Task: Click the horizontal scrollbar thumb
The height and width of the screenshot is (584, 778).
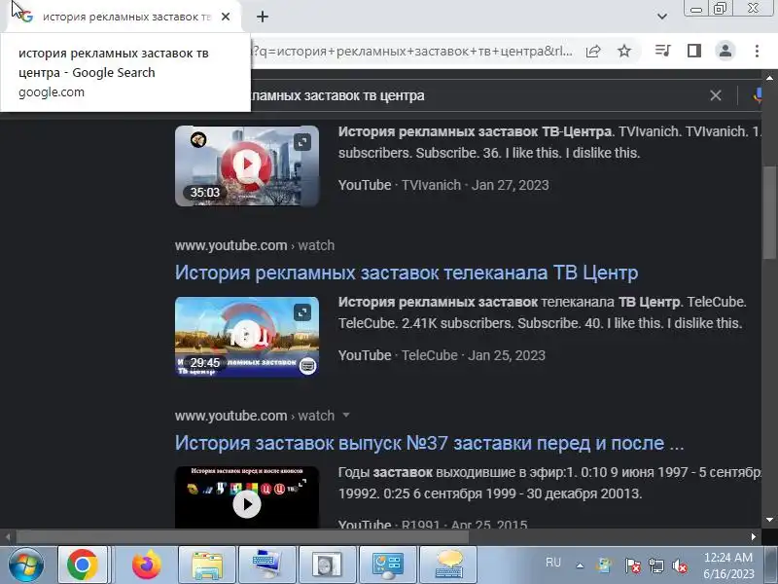Action: click(x=242, y=536)
